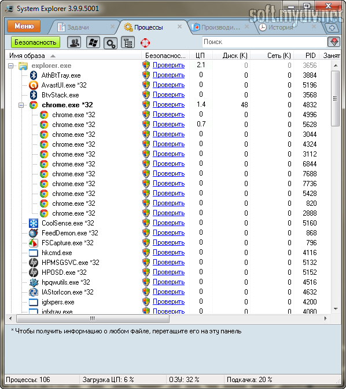Screen dimensions: 346x389
Task: Sort by the Имя образа column header
Action: tap(73, 56)
